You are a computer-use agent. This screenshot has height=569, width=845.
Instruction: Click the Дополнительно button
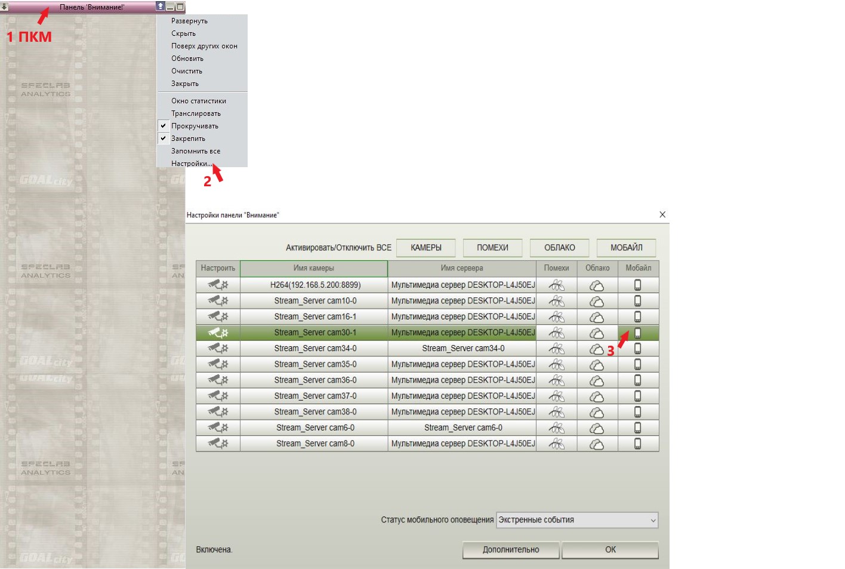[511, 550]
